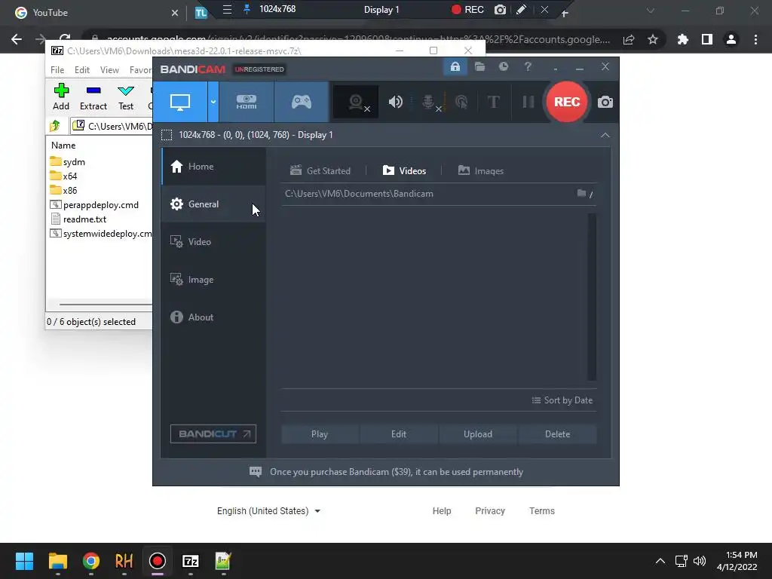Click the Privacy link on Google page
Image resolution: width=772 pixels, height=579 pixels.
[490, 511]
